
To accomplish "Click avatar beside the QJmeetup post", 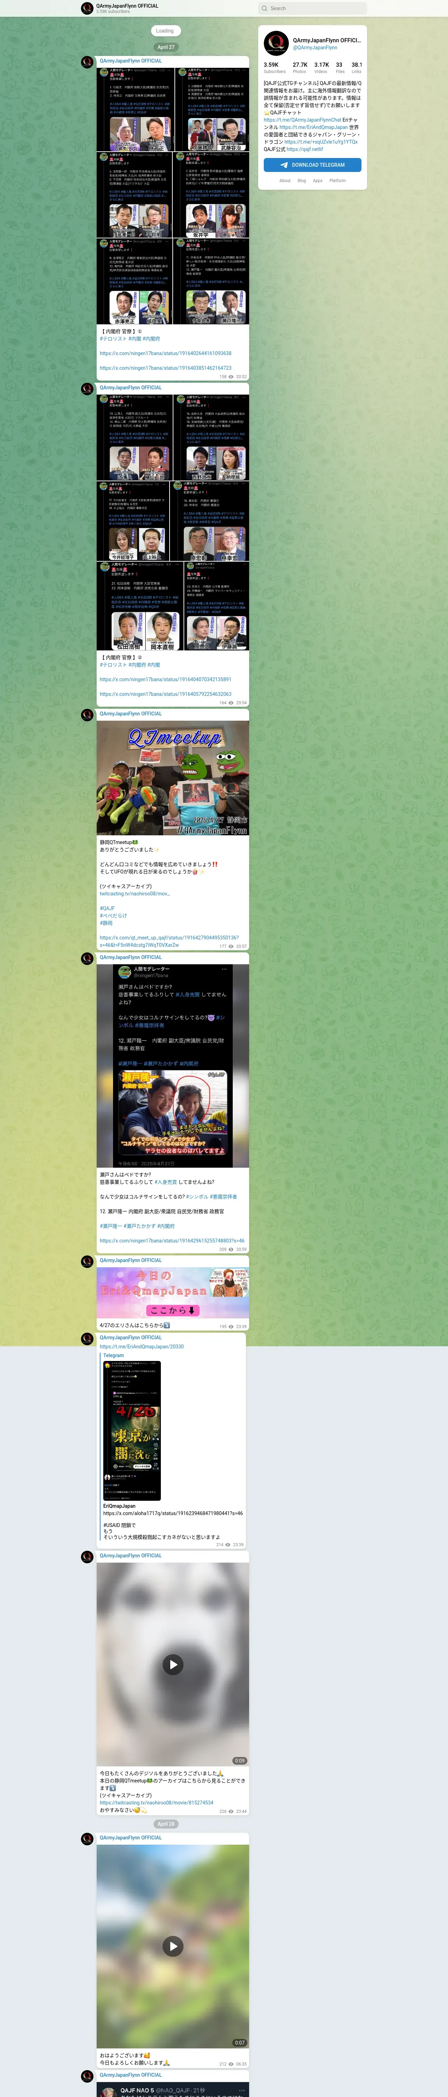I will click(x=87, y=715).
